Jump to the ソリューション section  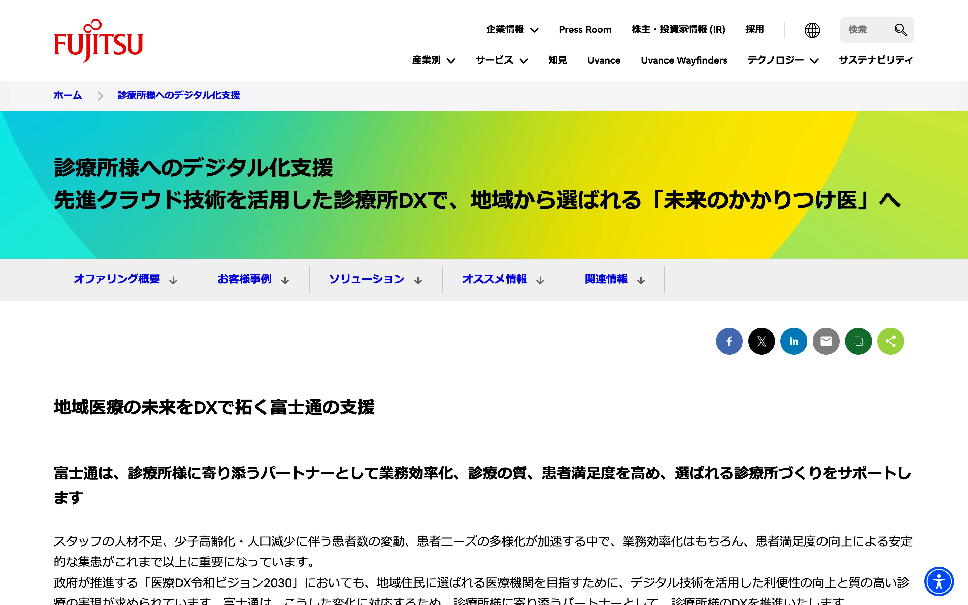click(367, 279)
